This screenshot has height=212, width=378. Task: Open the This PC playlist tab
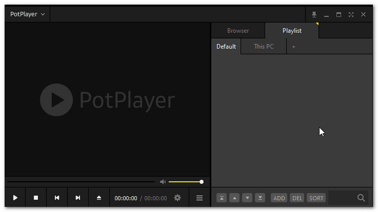coord(264,46)
